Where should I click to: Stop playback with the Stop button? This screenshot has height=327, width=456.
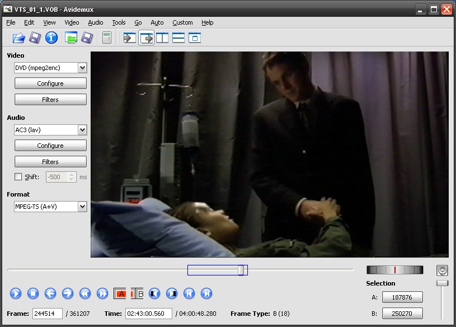coord(33,293)
